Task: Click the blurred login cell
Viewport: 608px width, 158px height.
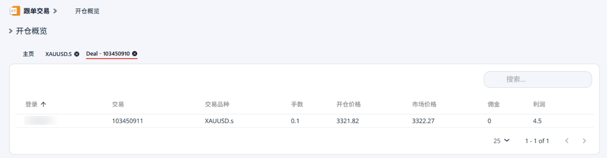Action: point(40,120)
